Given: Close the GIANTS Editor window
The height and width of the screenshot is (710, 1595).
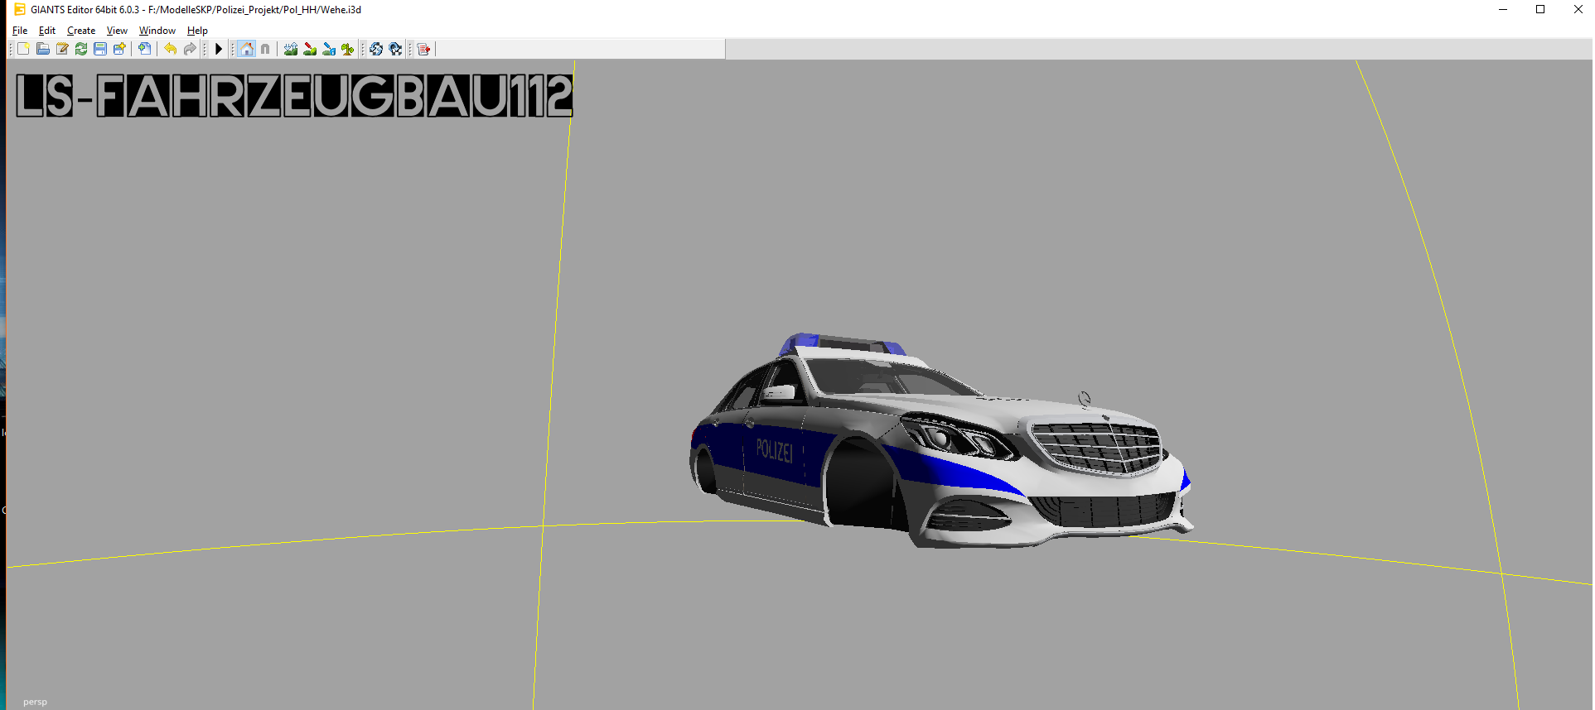Looking at the screenshot, I should coord(1578,10).
